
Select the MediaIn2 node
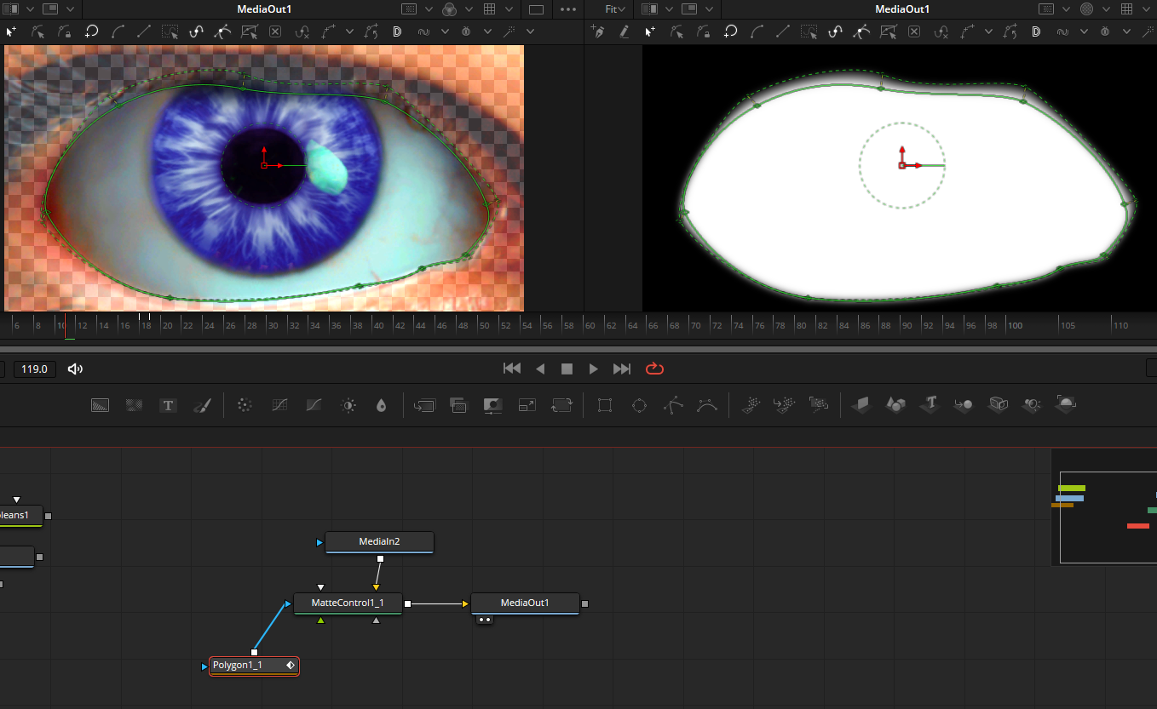(379, 541)
